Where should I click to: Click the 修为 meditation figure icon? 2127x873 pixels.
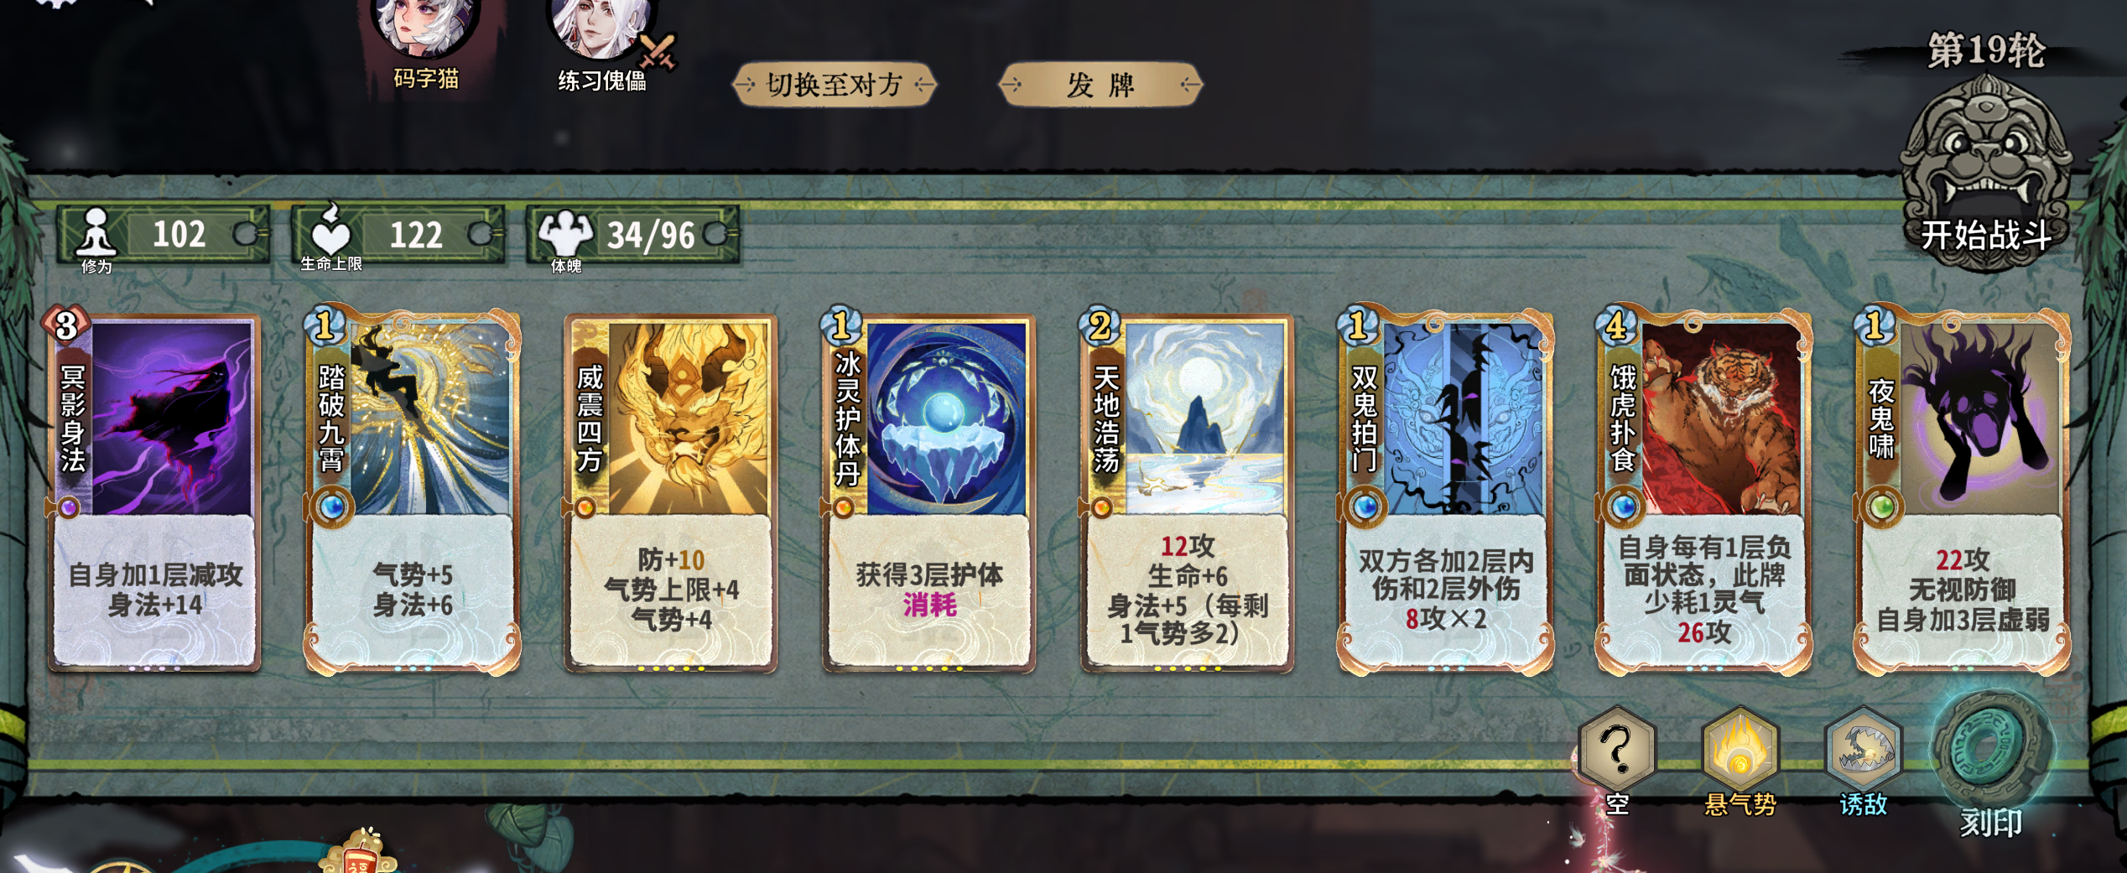coord(95,231)
